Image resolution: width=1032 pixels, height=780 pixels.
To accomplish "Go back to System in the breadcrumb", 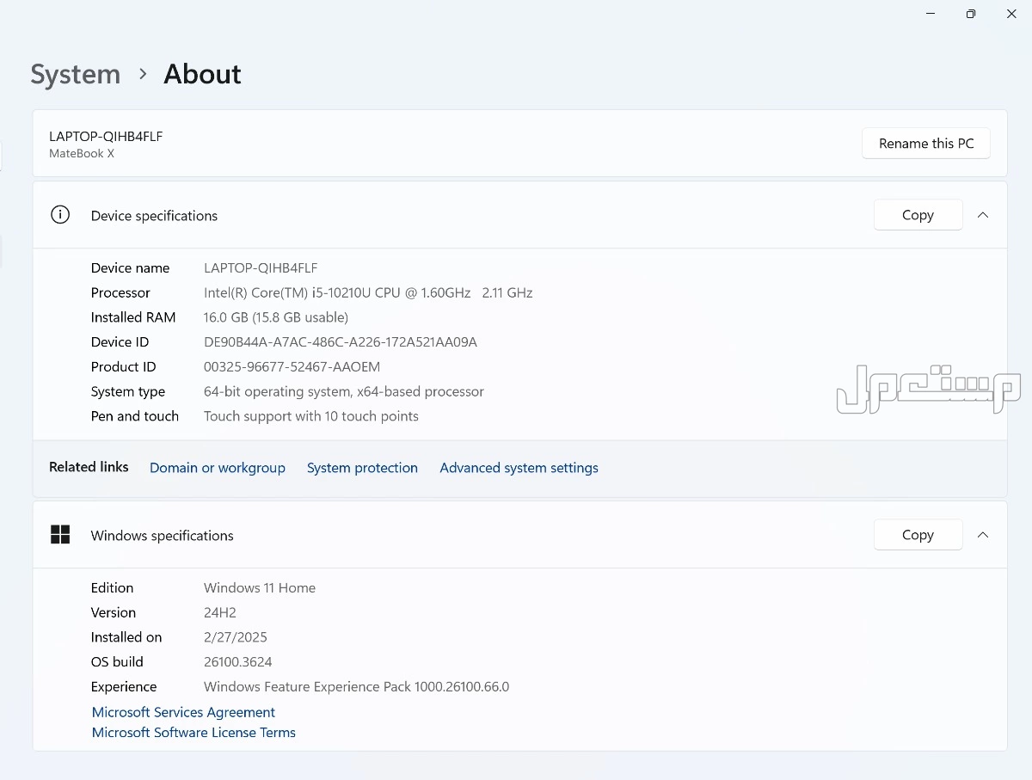I will (76, 74).
